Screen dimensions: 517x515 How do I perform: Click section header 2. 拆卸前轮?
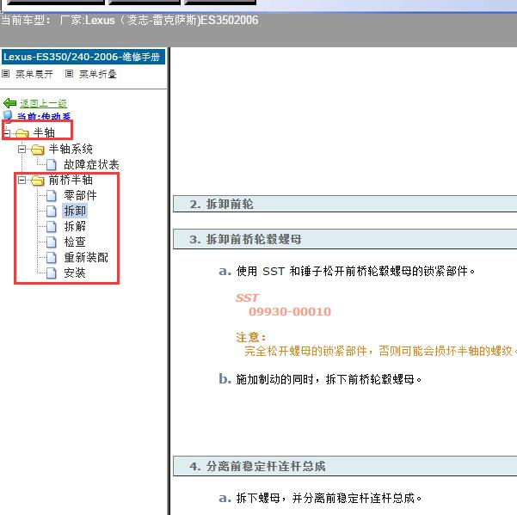345,204
